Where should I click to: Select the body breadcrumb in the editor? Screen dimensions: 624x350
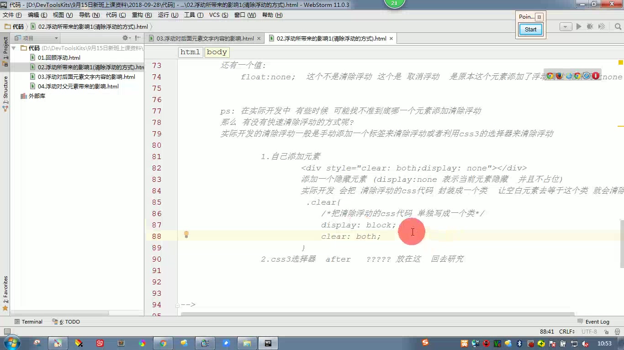(x=217, y=52)
